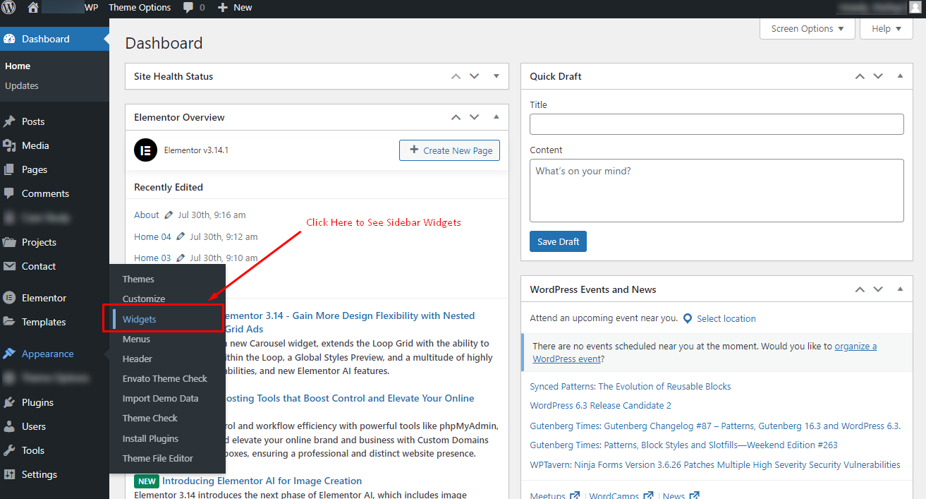Collapse the Quick Draft panel
This screenshot has height=499, width=926.
[899, 76]
